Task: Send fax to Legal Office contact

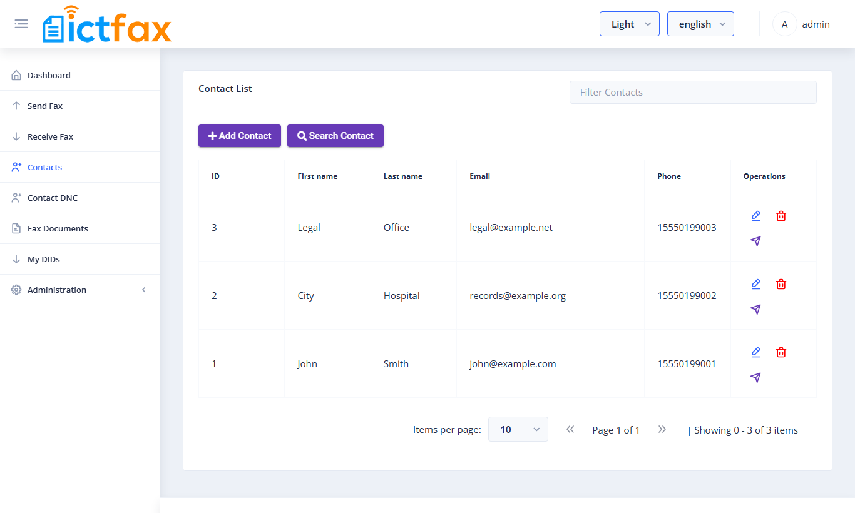Action: 755,241
